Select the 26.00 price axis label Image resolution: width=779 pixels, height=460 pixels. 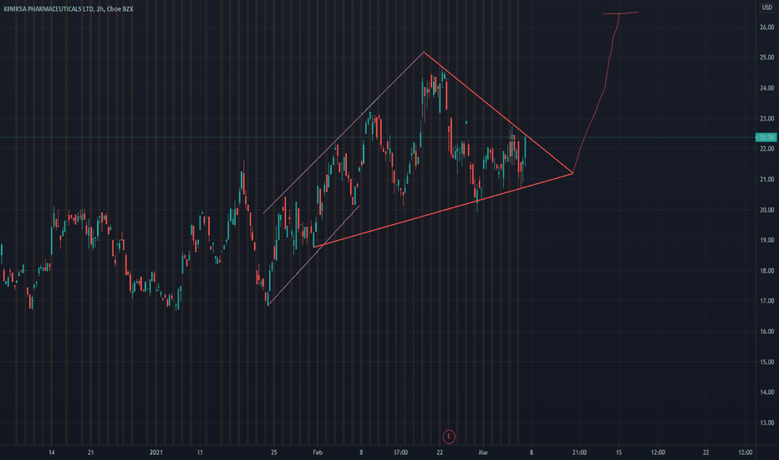[766, 28]
